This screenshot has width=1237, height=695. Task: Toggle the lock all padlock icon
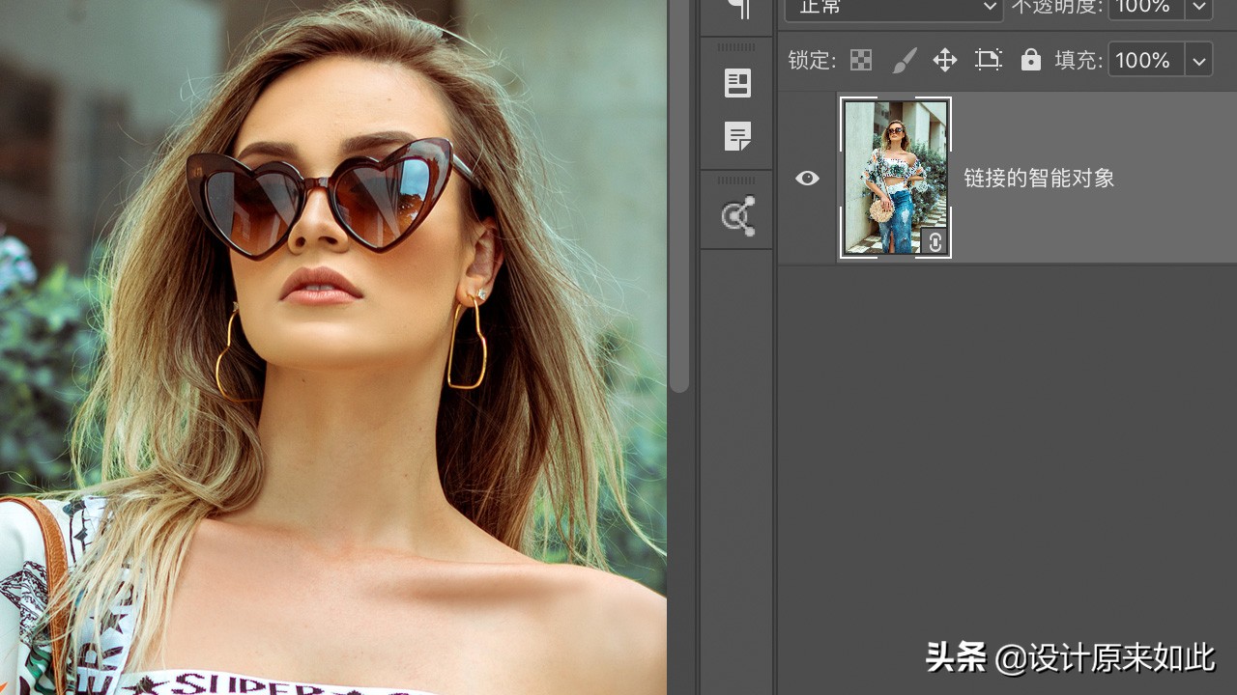click(x=1031, y=61)
